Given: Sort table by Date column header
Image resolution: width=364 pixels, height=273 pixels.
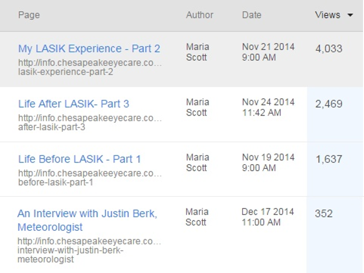Looking at the screenshot, I should pyautogui.click(x=252, y=15).
